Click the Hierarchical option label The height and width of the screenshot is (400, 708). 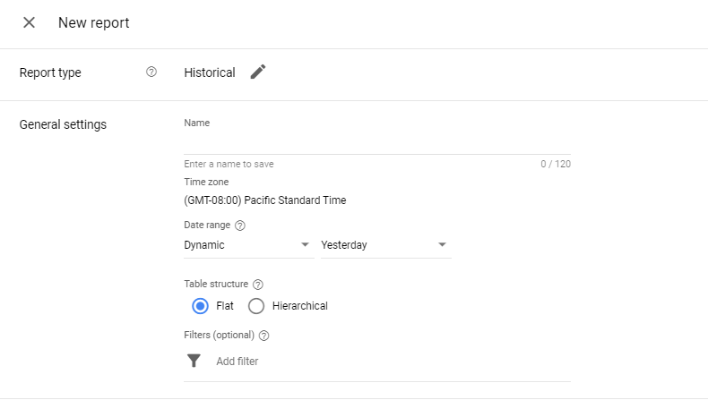coord(299,306)
